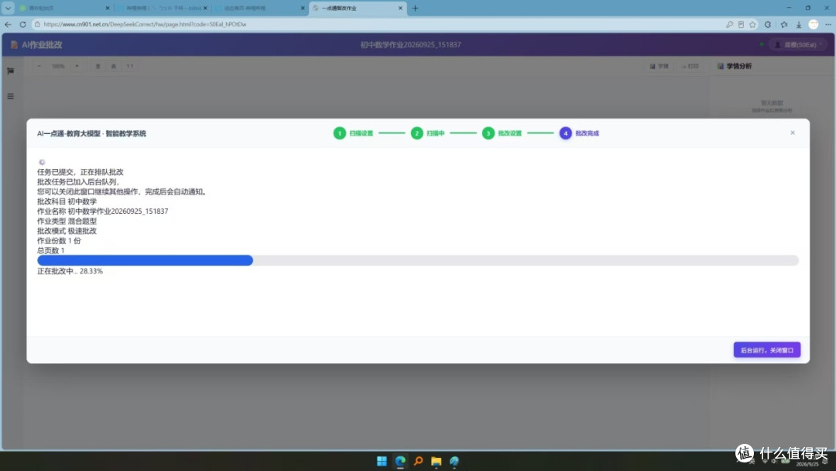The height and width of the screenshot is (471, 836).
Task: Click the password key icon in address bar
Action: tap(729, 25)
